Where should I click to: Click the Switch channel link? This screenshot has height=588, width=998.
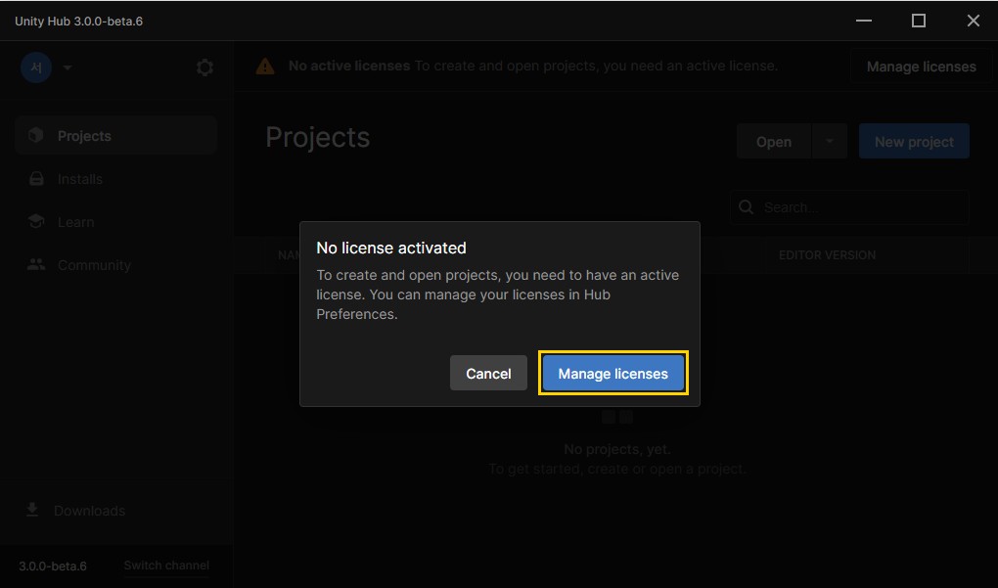pyautogui.click(x=166, y=565)
